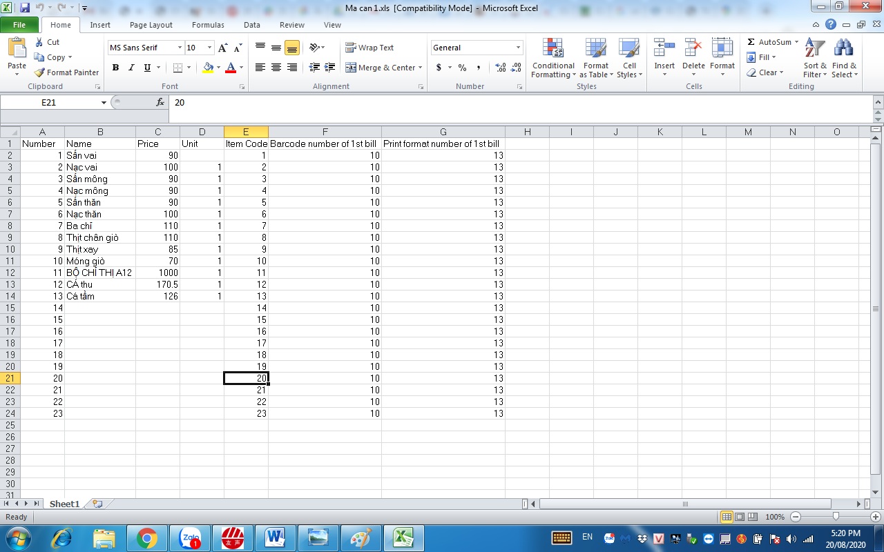
Task: Align cell text to the right
Action: click(x=292, y=68)
